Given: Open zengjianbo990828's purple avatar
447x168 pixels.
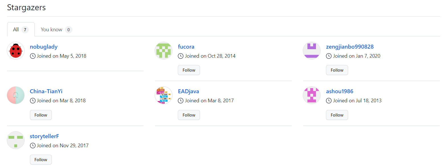Looking at the screenshot, I should click(x=312, y=51).
